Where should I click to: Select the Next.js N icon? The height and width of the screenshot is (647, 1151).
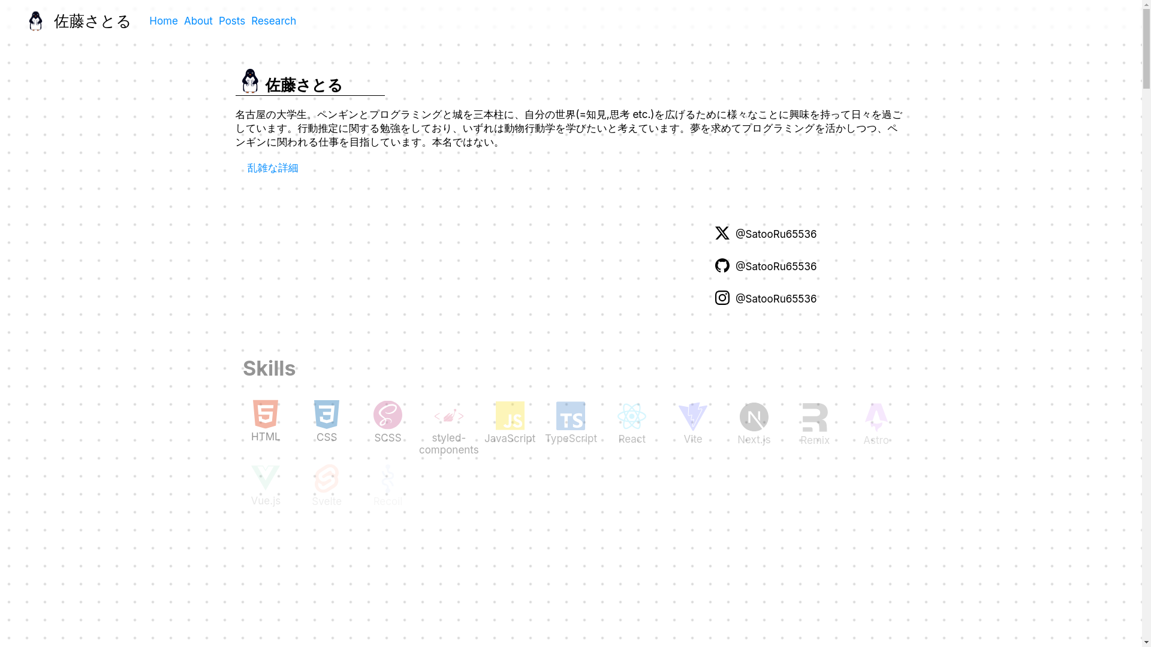click(754, 417)
